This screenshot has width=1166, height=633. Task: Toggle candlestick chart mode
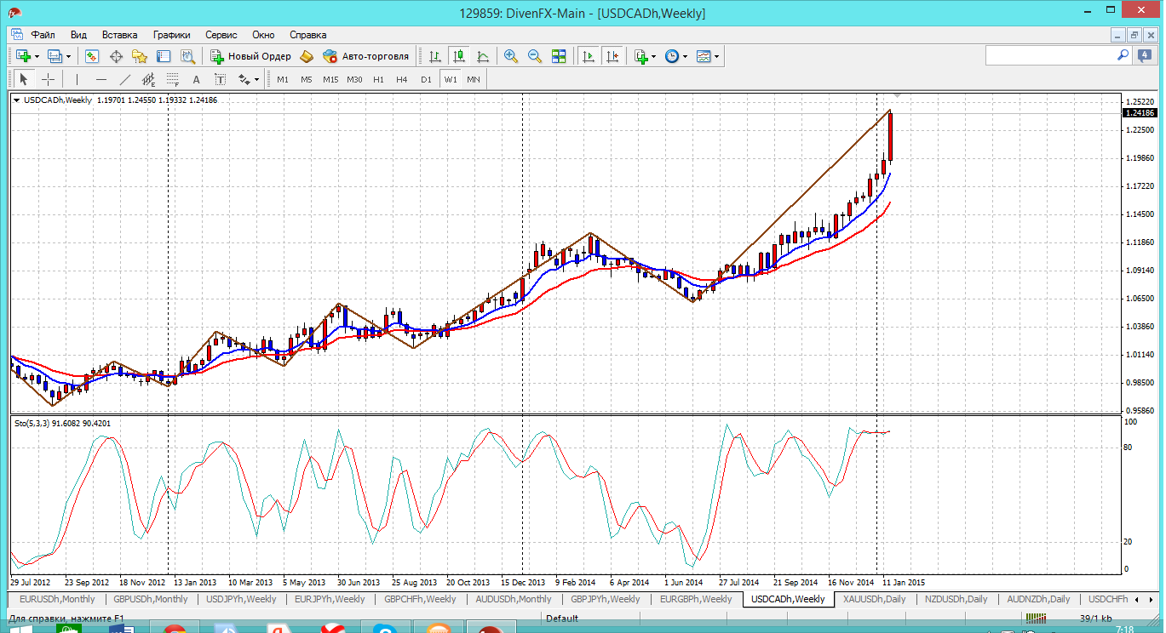pyautogui.click(x=459, y=56)
